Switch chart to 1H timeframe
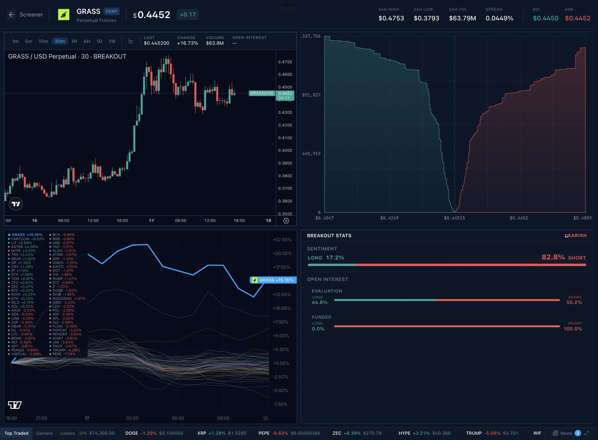This screenshot has height=440, width=598. (74, 41)
